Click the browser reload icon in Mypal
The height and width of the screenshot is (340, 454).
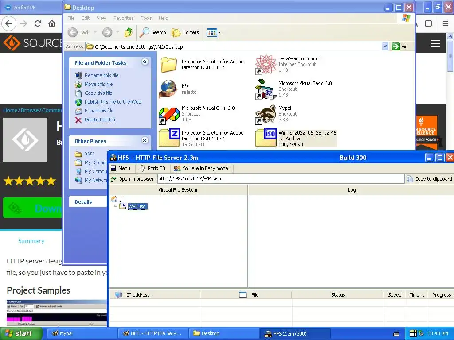coord(38,23)
